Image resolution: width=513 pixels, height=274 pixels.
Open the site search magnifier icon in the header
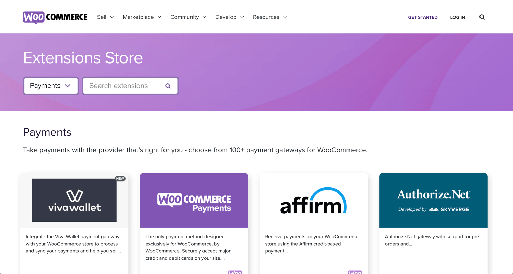(482, 17)
